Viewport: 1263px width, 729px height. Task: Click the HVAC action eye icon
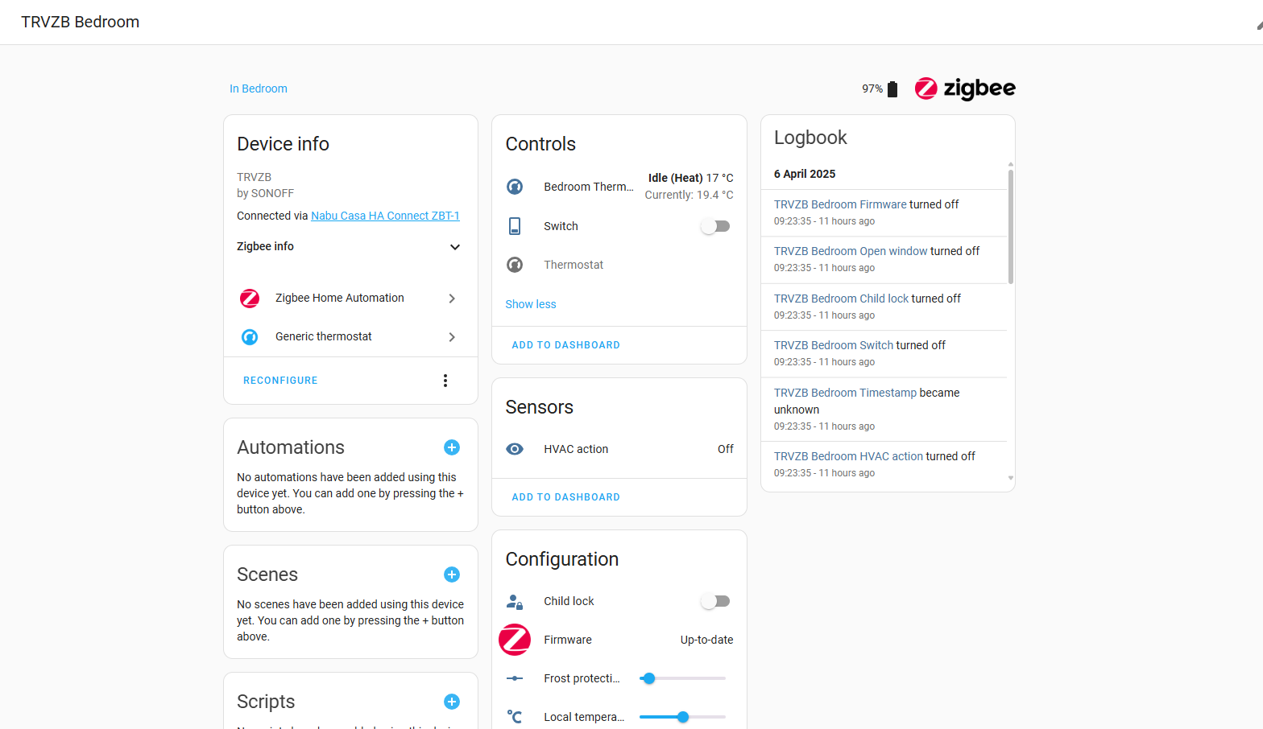click(515, 449)
